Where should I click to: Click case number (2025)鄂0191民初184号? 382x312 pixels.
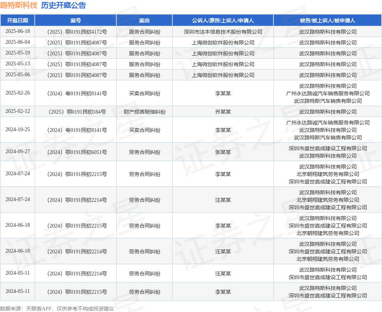tap(77, 112)
